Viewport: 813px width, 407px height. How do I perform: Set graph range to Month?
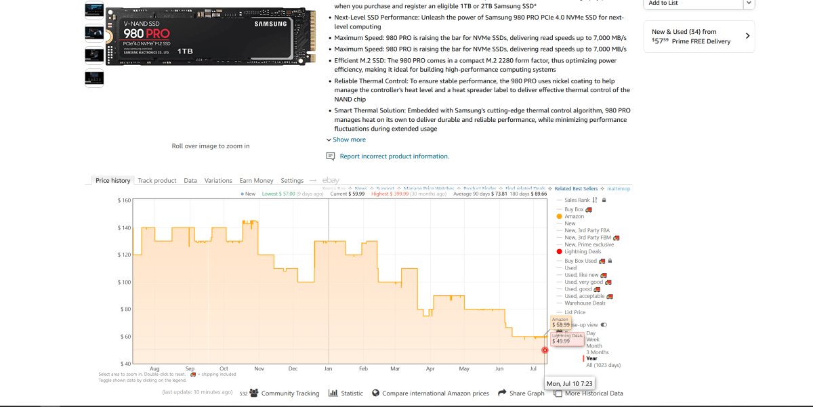(594, 346)
